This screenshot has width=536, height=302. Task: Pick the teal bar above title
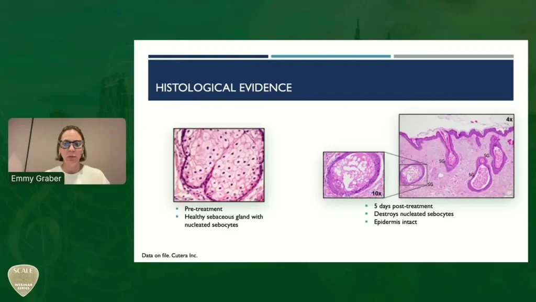point(330,56)
